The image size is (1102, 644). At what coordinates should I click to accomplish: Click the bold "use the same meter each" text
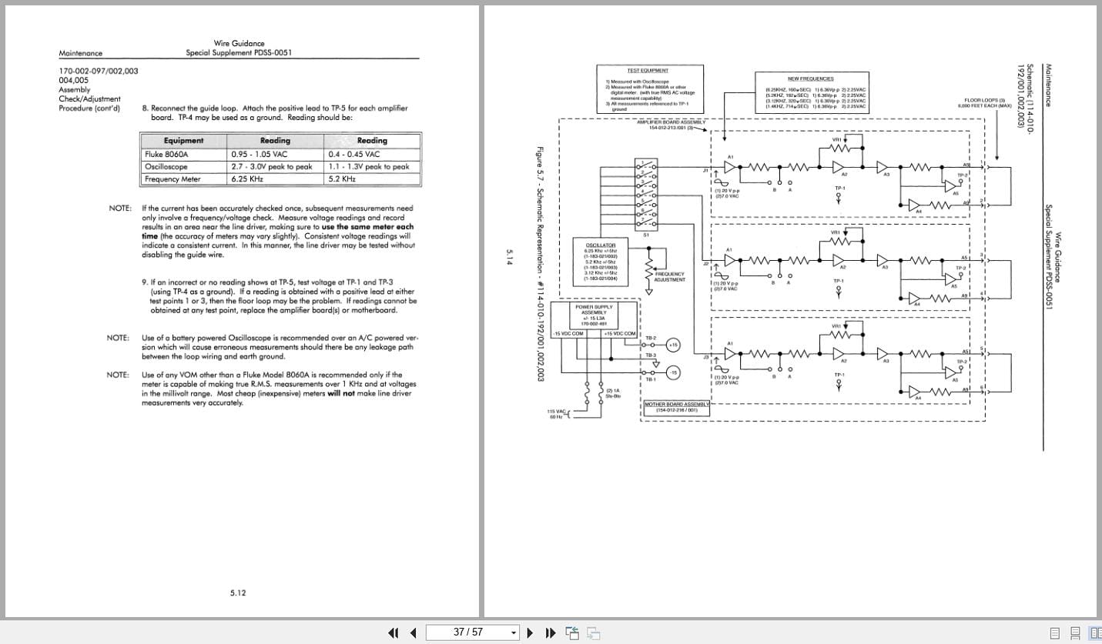click(x=367, y=227)
